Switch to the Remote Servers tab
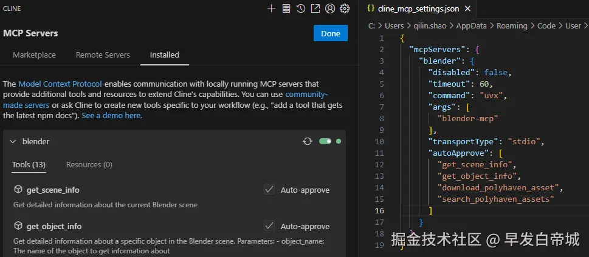Screen dimensions: 589x257 (x=103, y=55)
